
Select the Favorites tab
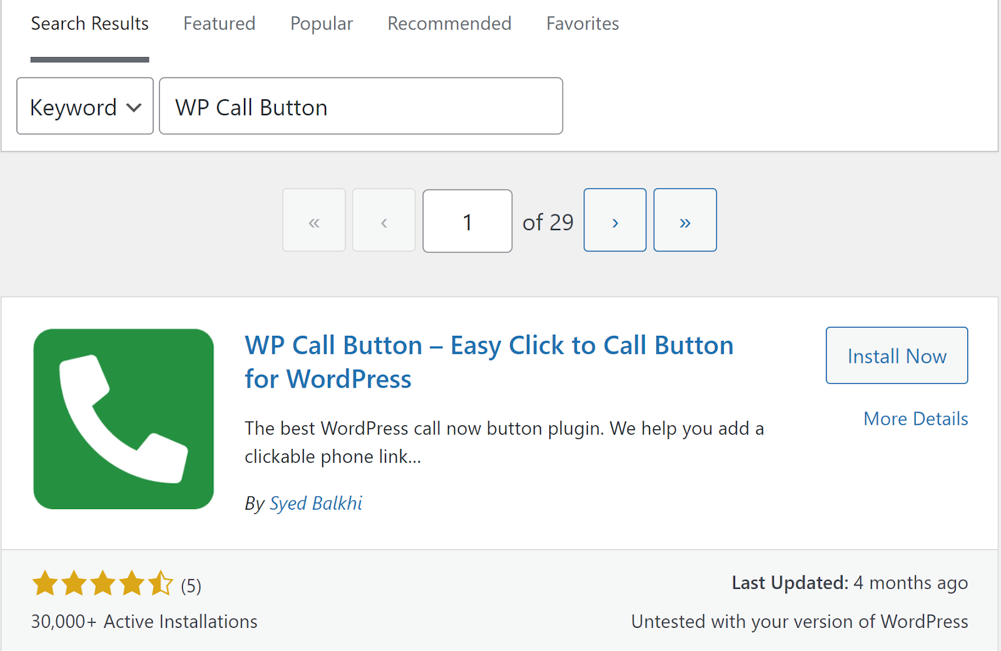tap(582, 24)
